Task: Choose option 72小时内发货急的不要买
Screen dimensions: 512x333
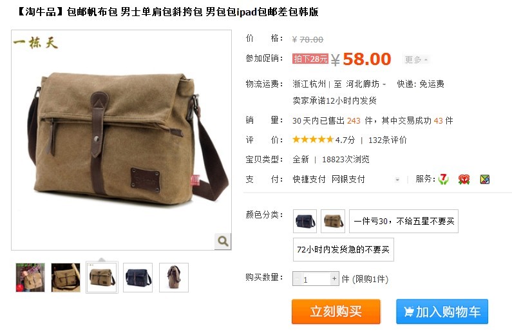Action: 343,249
